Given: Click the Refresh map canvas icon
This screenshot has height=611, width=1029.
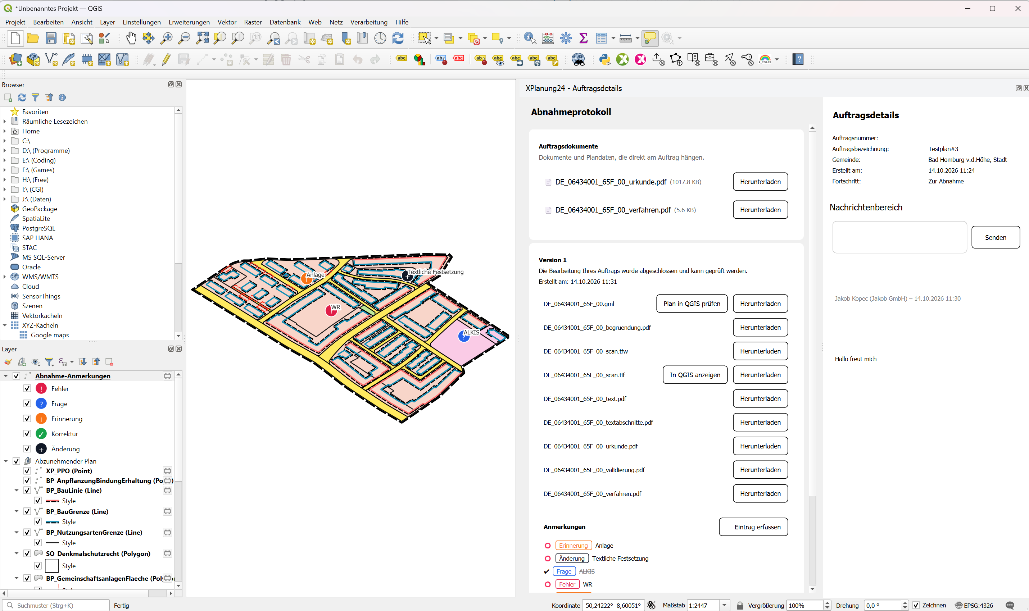Looking at the screenshot, I should (398, 38).
